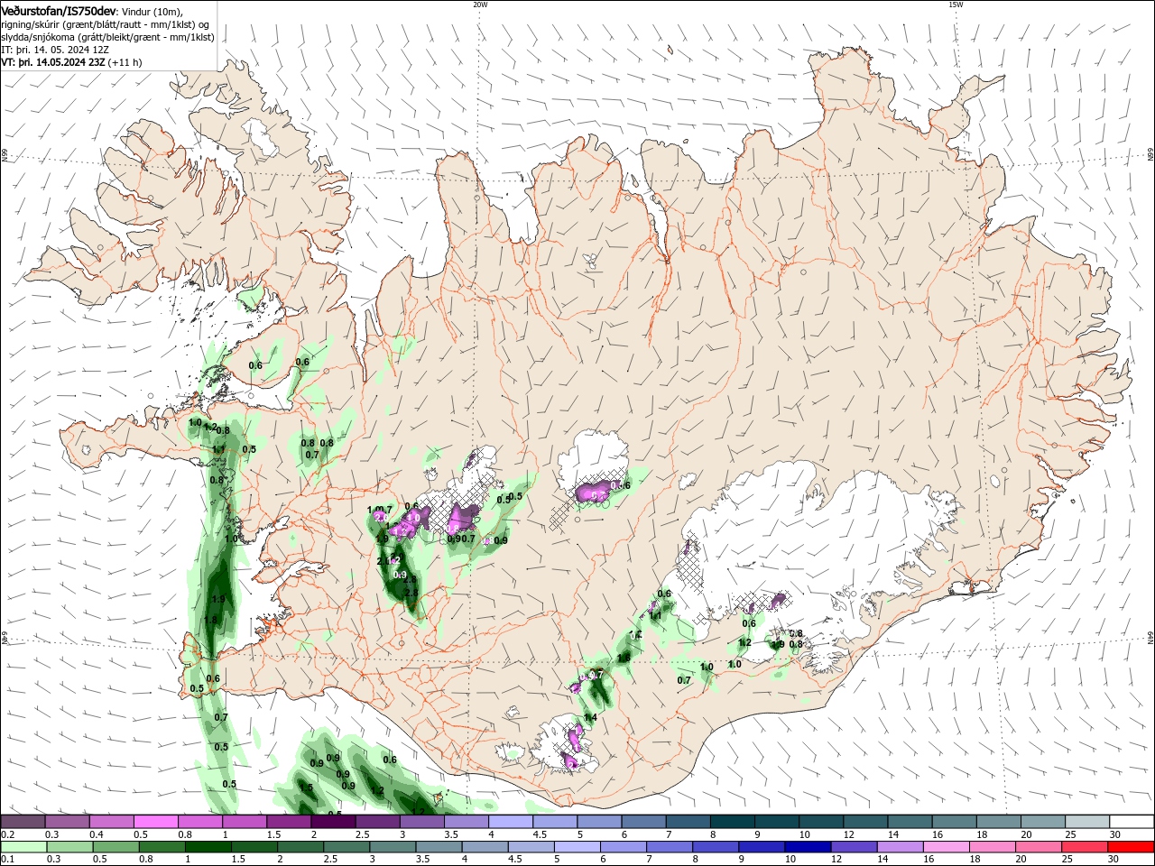Viewport: 1155px width, 866px height.
Task: Pick the bright red 30 rain swatch
Action: [x=1131, y=847]
